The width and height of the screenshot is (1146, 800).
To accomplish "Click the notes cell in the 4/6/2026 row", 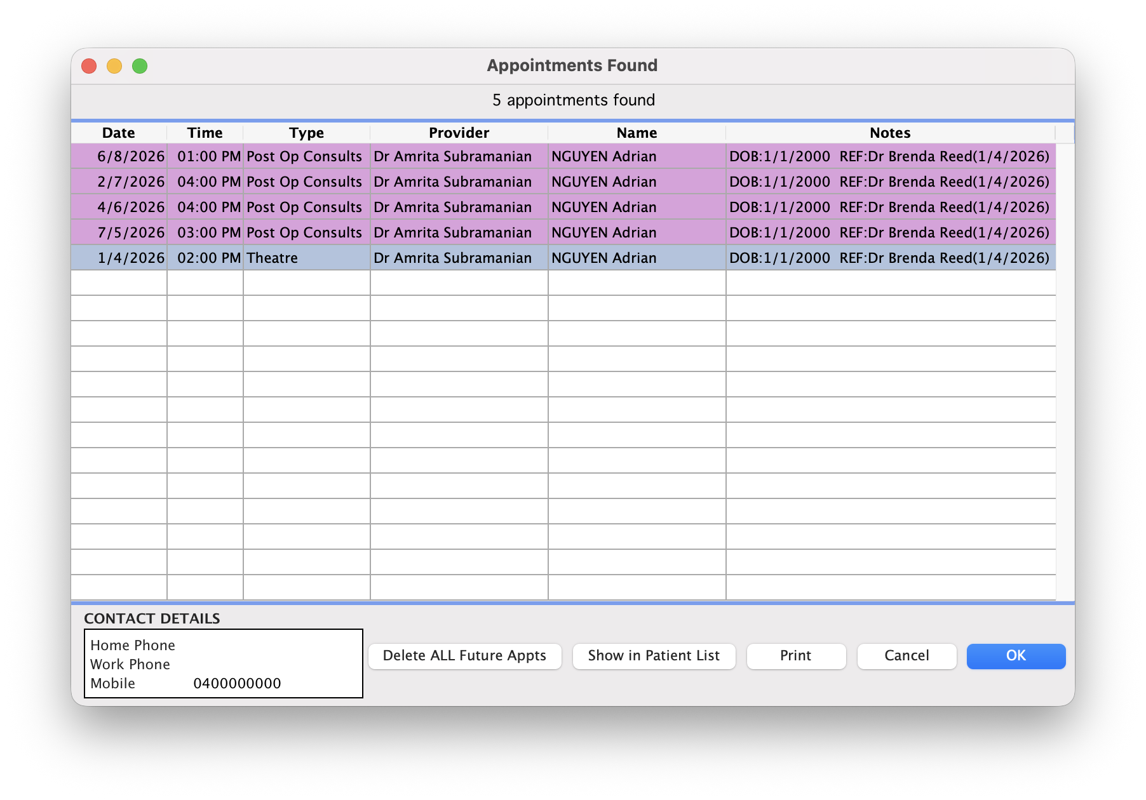I will point(891,207).
